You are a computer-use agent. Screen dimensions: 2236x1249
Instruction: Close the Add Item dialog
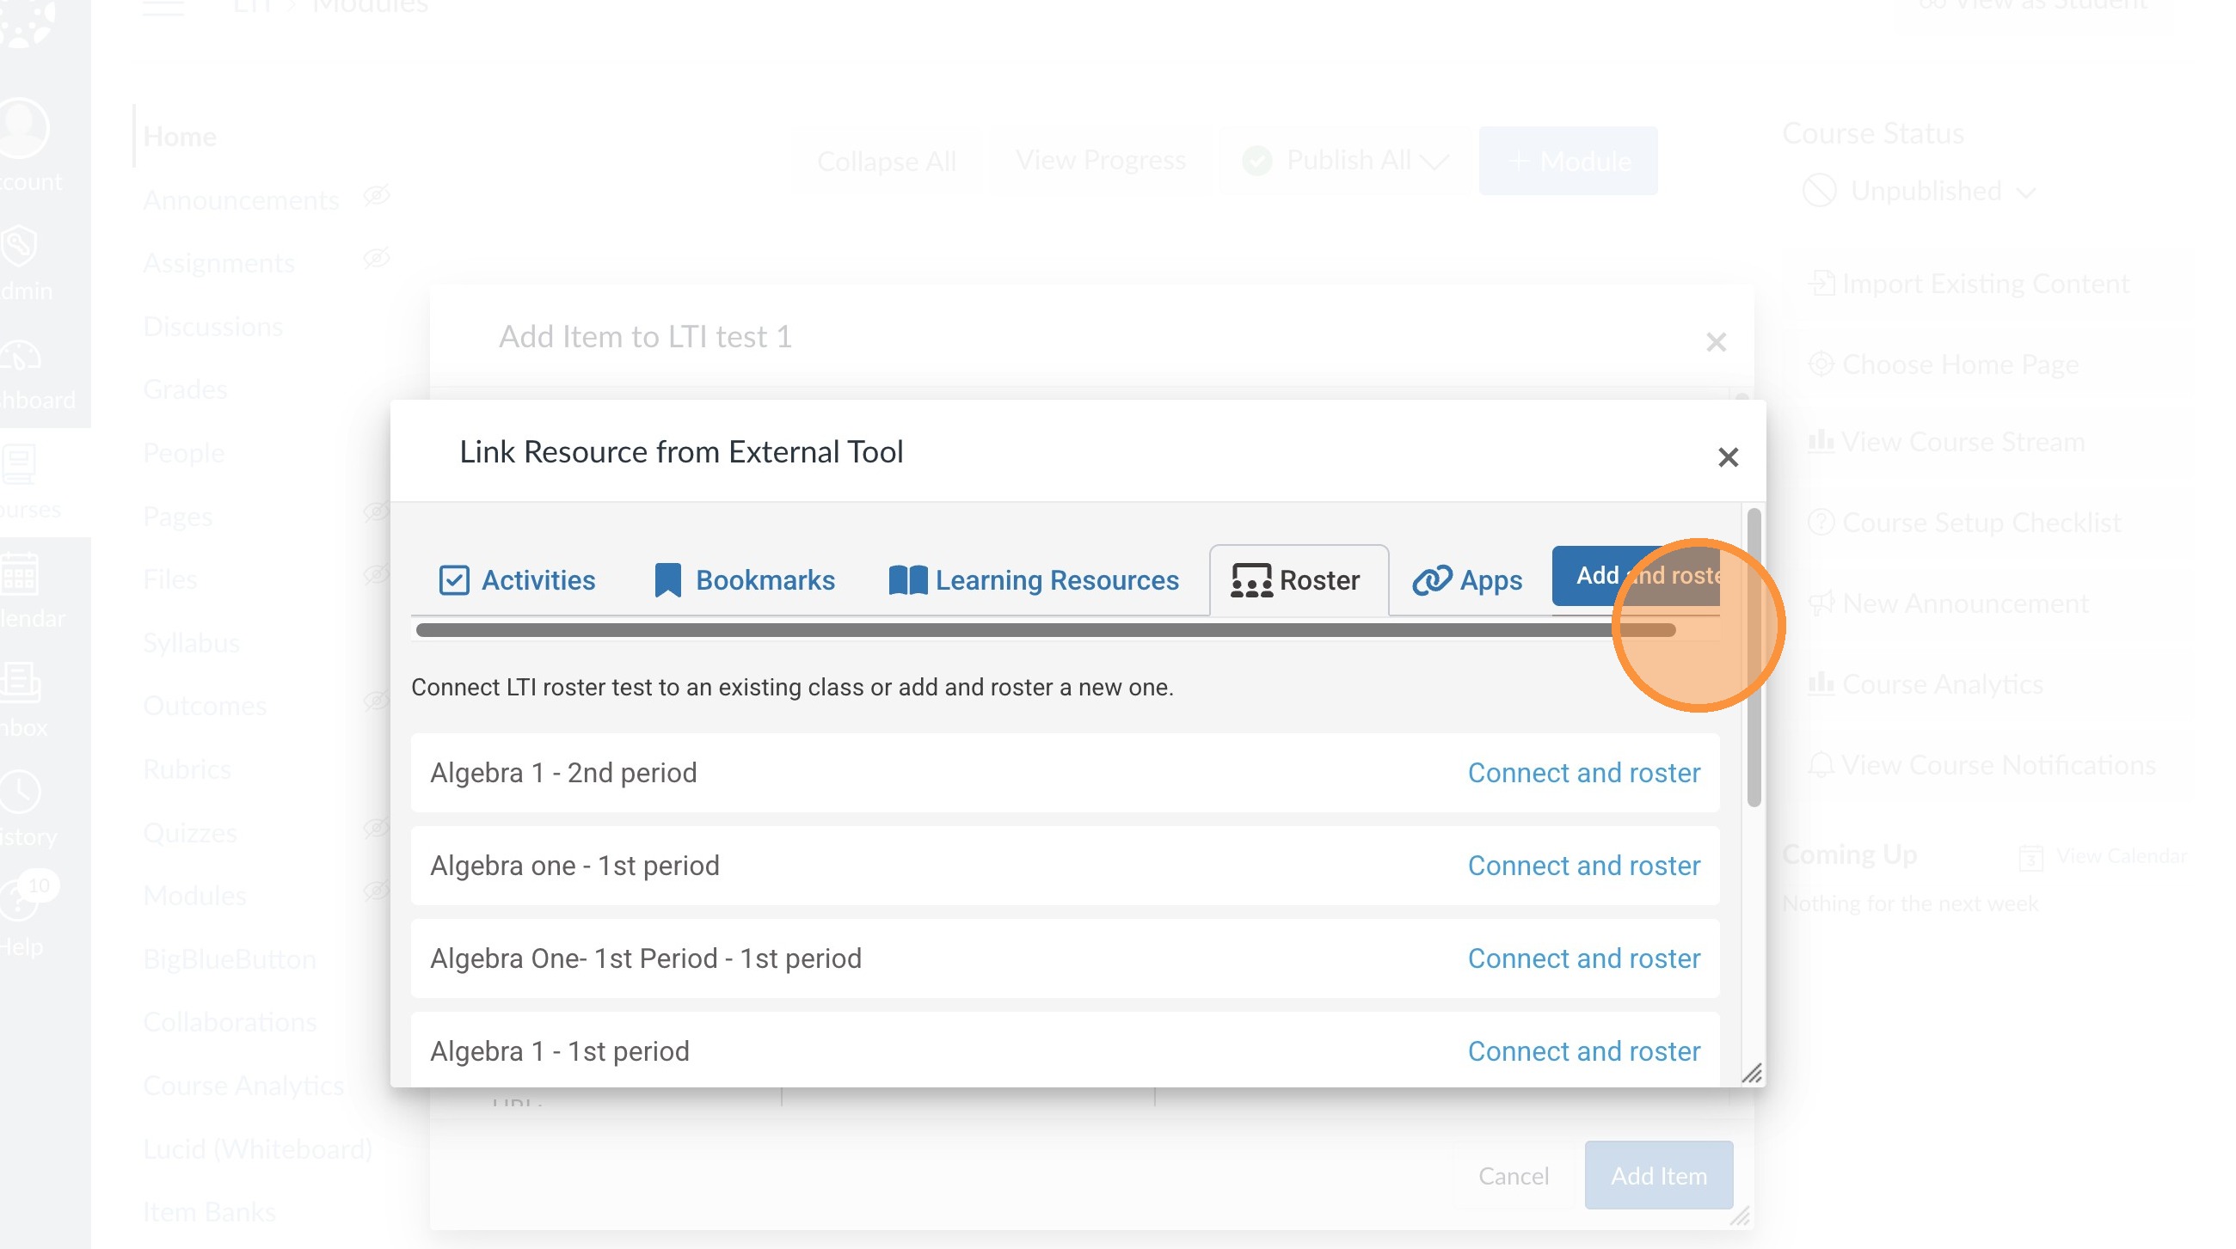tap(1715, 342)
